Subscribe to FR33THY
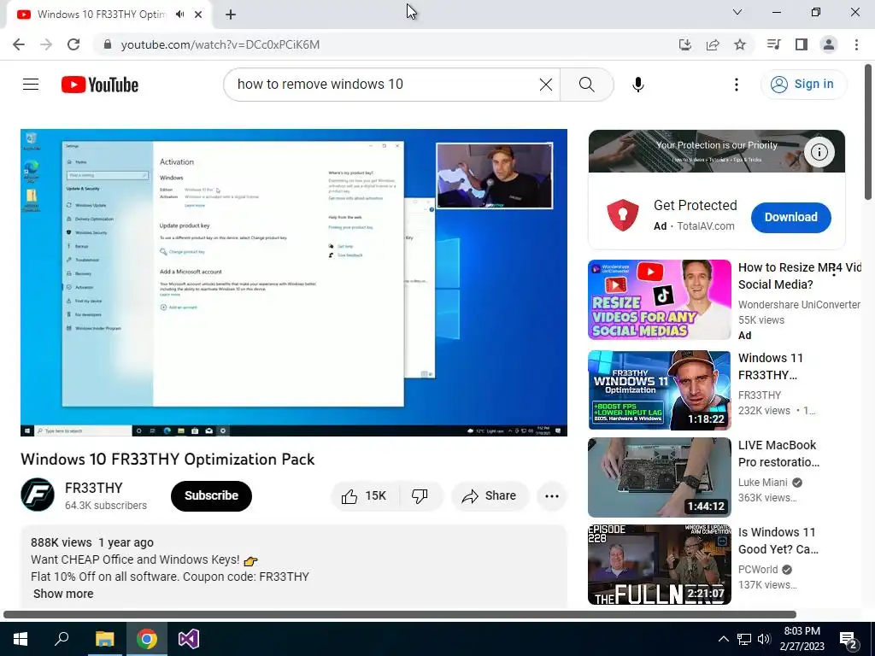Screen dimensions: 875x656 pos(211,496)
